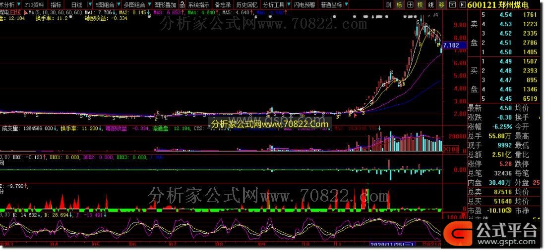Expand dropdown arrow next to 分析工具
Image resolution: width=545 pixels, height=250 pixels.
289,4
